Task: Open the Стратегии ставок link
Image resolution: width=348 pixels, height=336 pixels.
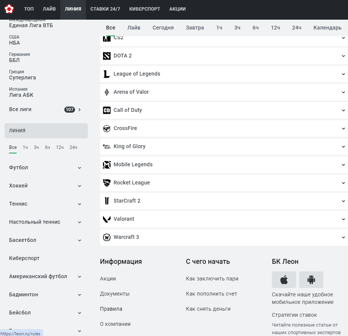Action: tap(294, 315)
